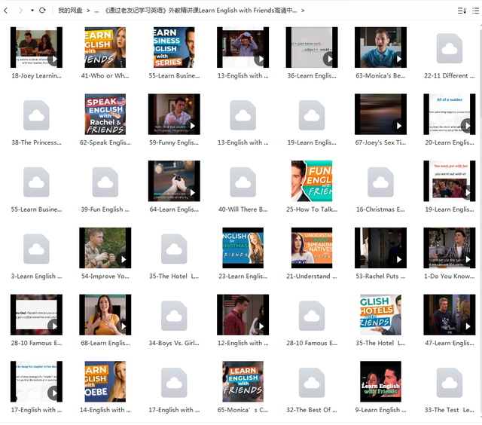Open the 我的网盘 breadcrumb
This screenshot has height=425, width=482.
(x=70, y=11)
